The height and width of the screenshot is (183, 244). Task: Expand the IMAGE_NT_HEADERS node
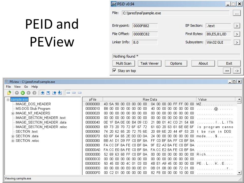coord(13,113)
